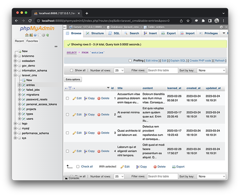The height and width of the screenshot is (196, 240).
Task: Expand the users table tree node
Action: (20, 119)
